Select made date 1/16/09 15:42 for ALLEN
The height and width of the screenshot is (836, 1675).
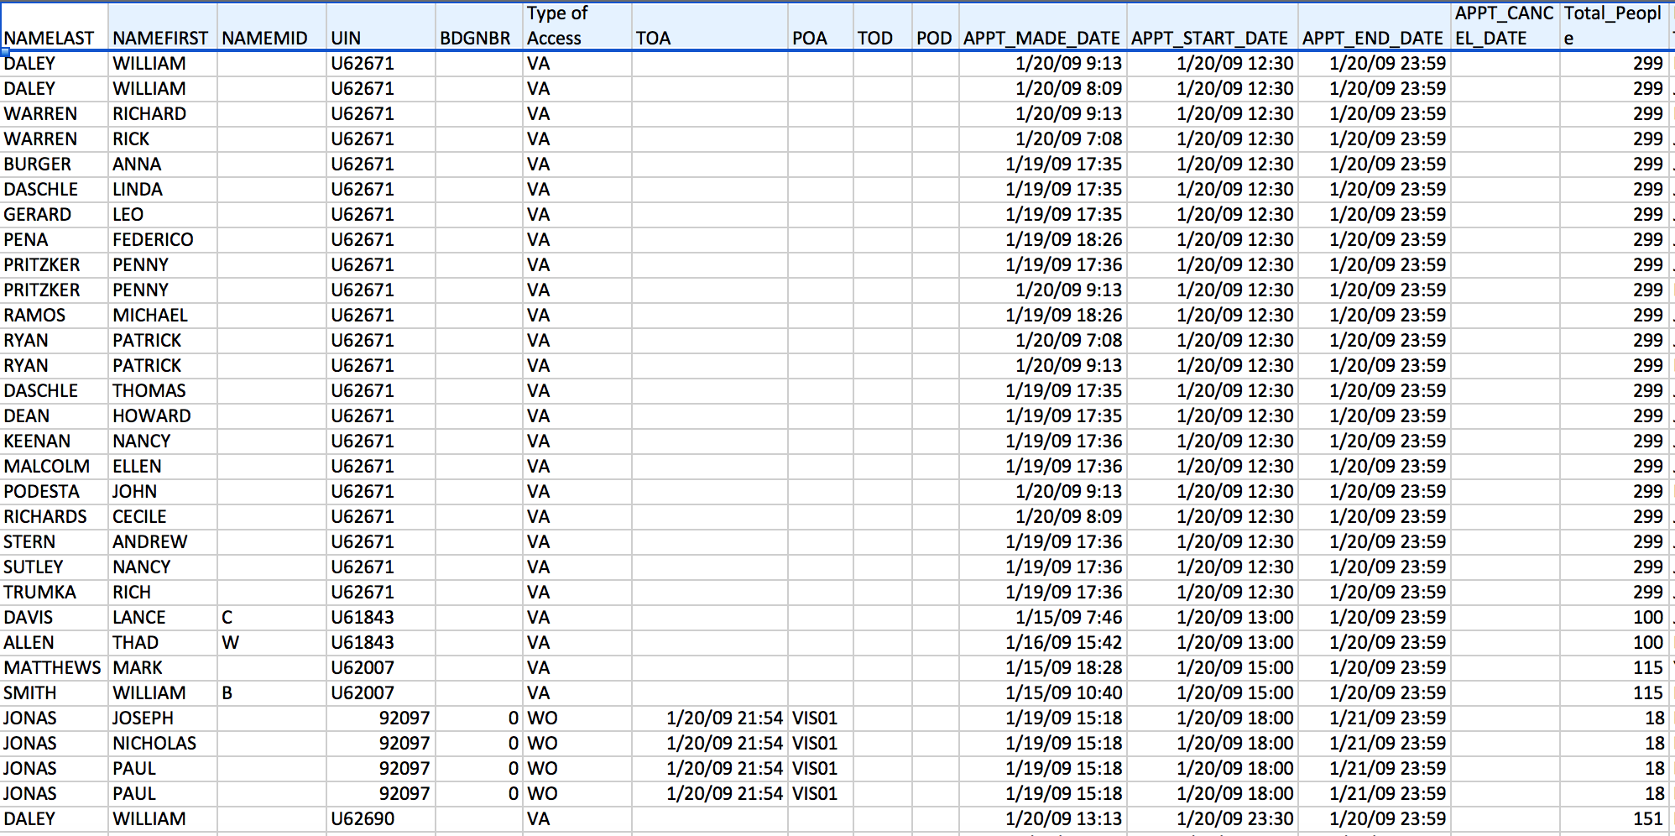[x=1043, y=643]
